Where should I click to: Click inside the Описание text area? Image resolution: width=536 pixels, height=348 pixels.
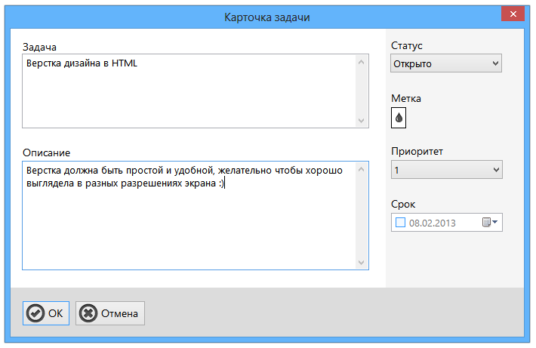(x=189, y=215)
